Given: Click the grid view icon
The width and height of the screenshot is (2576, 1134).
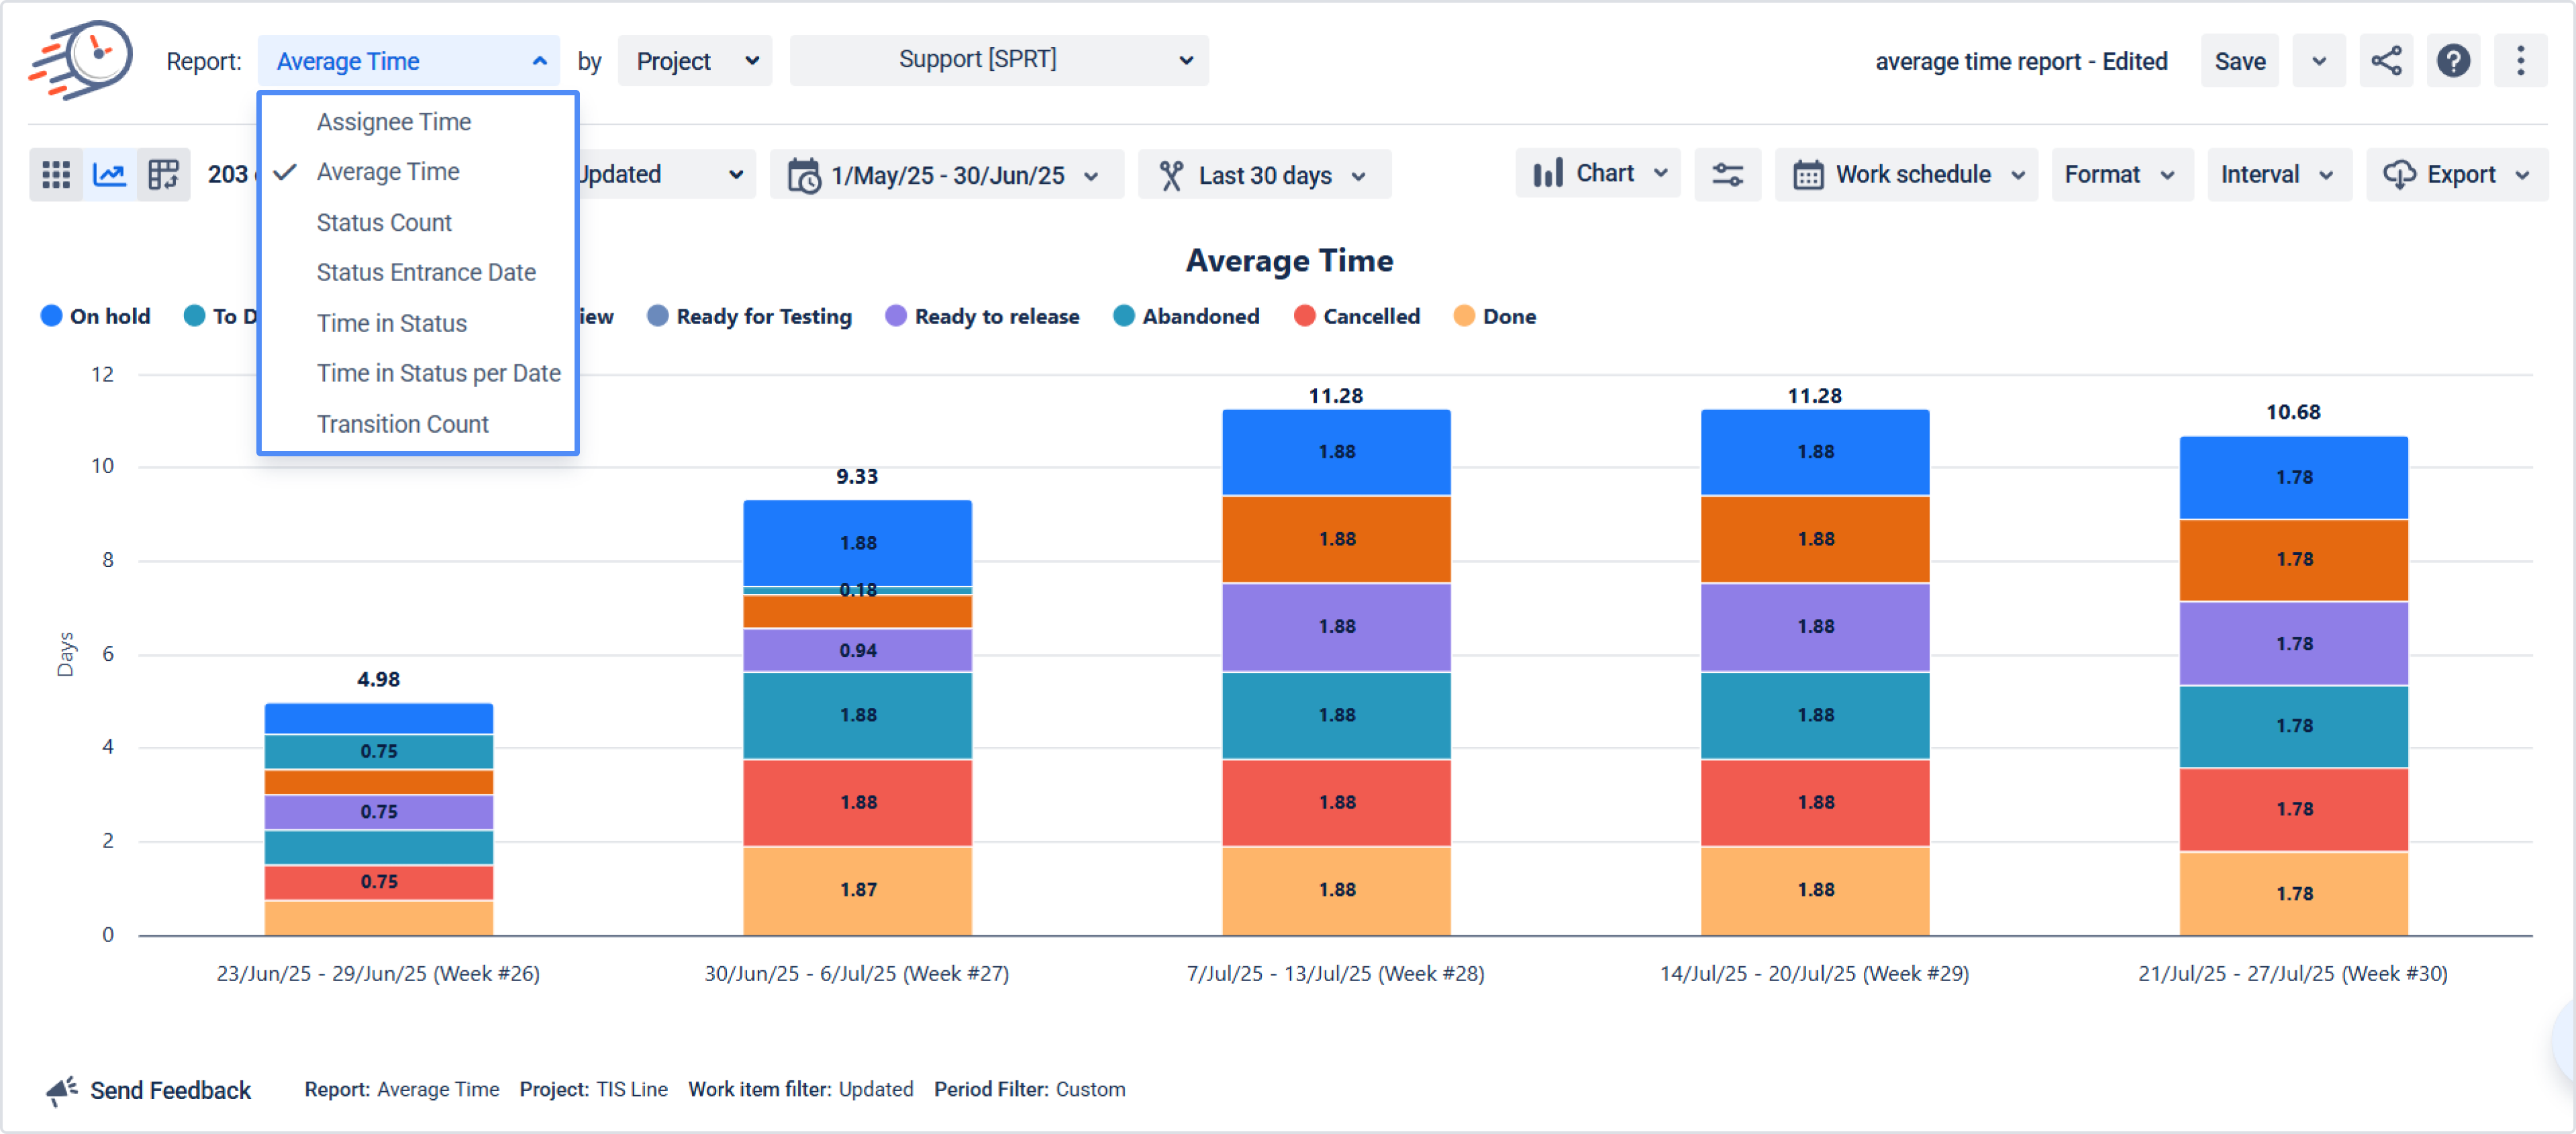Looking at the screenshot, I should 56,175.
